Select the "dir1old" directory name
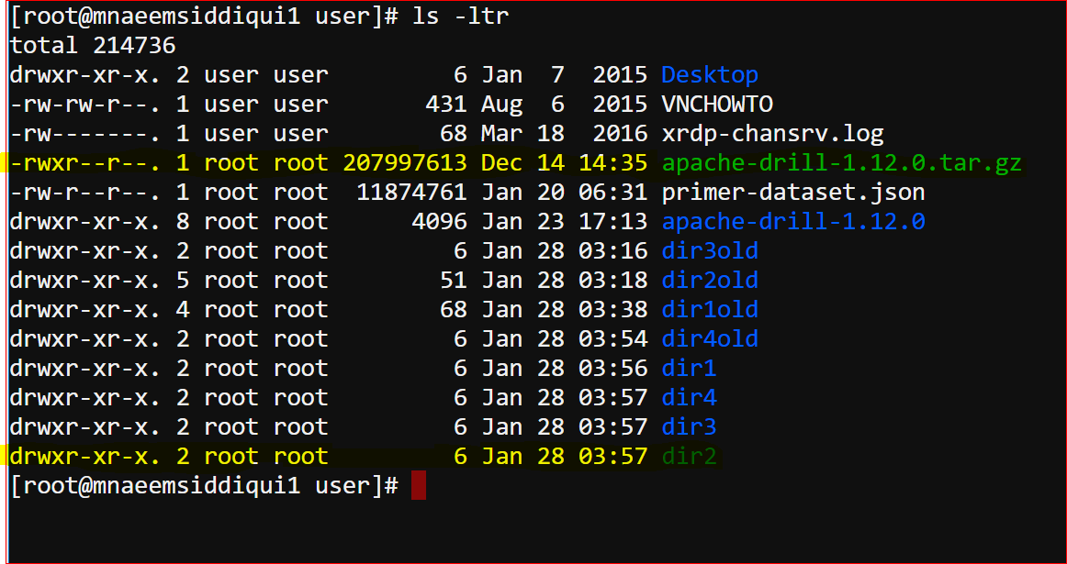Screen dimensions: 1067x564 click(x=710, y=309)
